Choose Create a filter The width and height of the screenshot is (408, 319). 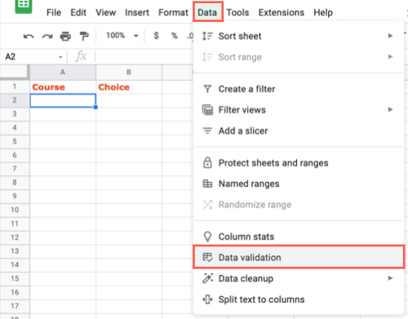[x=299, y=89]
